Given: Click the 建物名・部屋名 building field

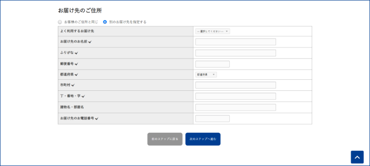Looking at the screenshot, I should 235,107.
